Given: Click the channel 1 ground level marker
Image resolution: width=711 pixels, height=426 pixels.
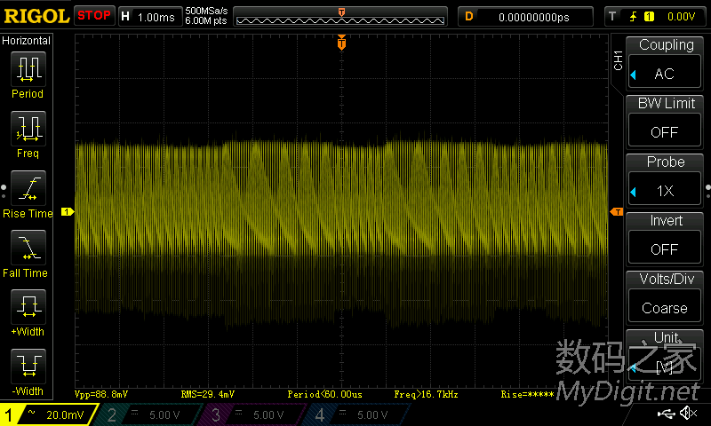Looking at the screenshot, I should point(68,211).
